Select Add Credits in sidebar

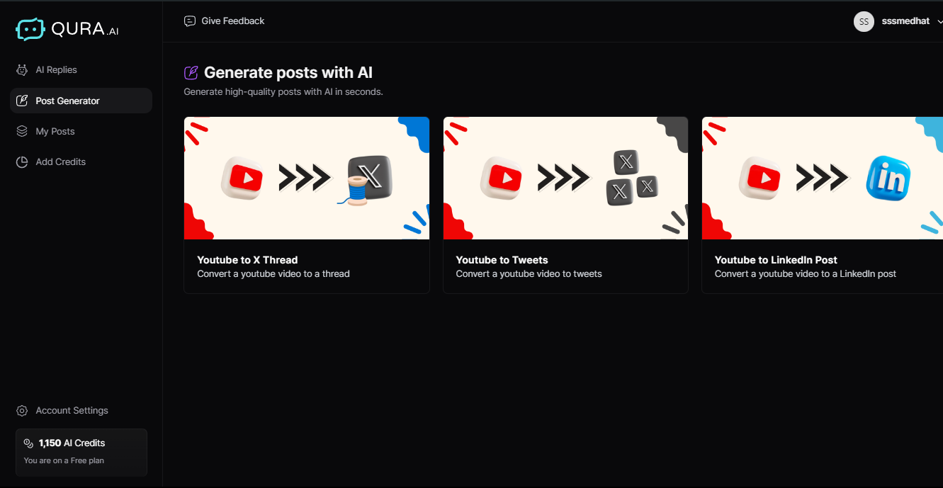[60, 162]
